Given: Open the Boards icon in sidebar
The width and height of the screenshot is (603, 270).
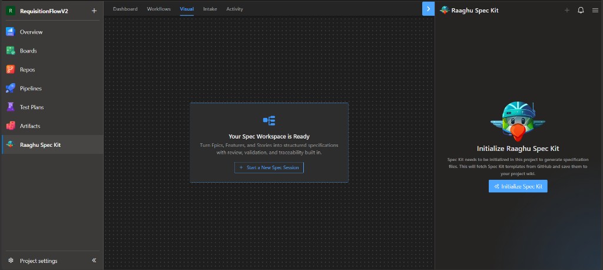Looking at the screenshot, I should coord(11,51).
